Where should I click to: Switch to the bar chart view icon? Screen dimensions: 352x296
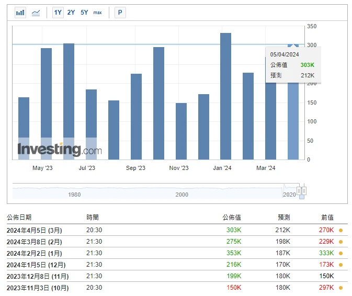(20, 13)
